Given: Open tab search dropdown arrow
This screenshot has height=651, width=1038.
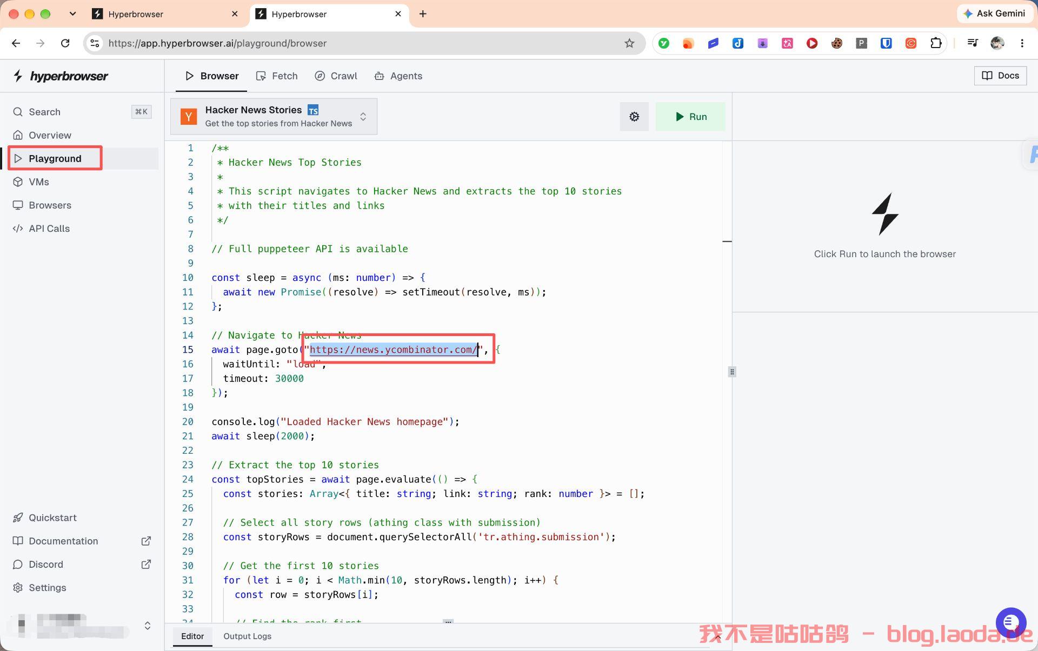Looking at the screenshot, I should (x=72, y=14).
